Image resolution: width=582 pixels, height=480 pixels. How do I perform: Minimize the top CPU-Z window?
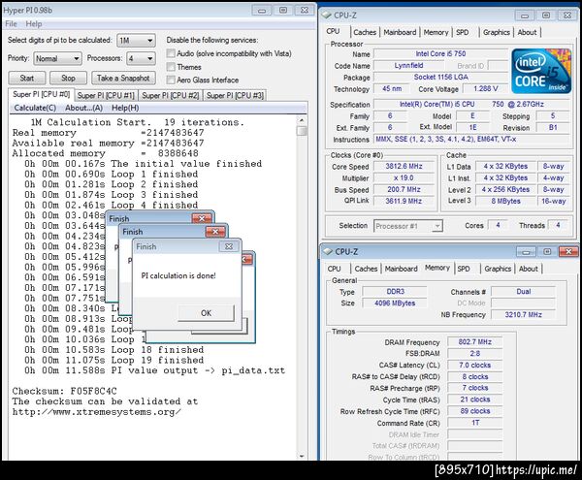(525, 16)
